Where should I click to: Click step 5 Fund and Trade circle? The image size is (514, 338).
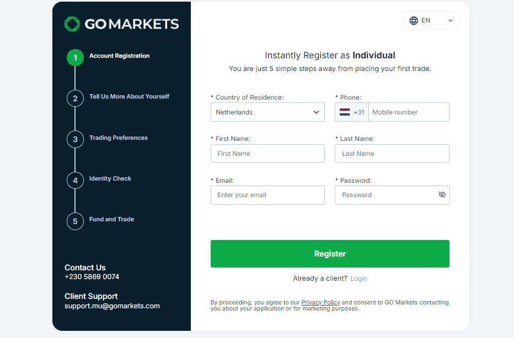[x=75, y=221]
